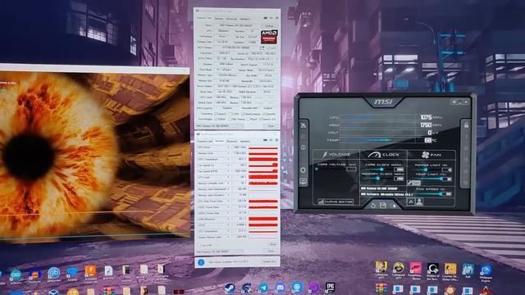Click the screenshot camera icon in upper GPU-Z window
525x295 pixels.
point(265,18)
